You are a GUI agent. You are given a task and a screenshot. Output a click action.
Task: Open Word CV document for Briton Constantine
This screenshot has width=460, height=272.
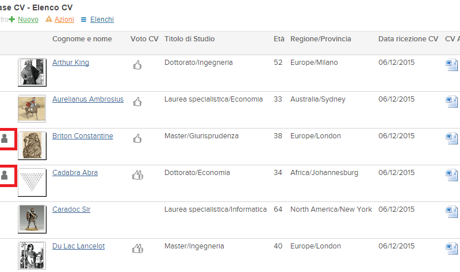[x=452, y=138]
